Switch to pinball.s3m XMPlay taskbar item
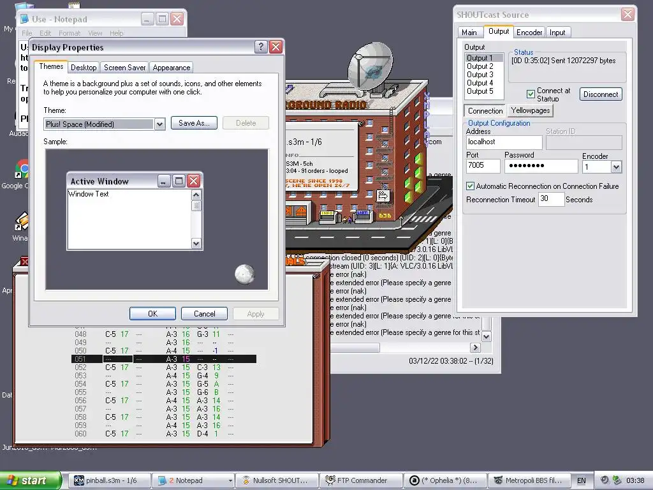 [109, 480]
